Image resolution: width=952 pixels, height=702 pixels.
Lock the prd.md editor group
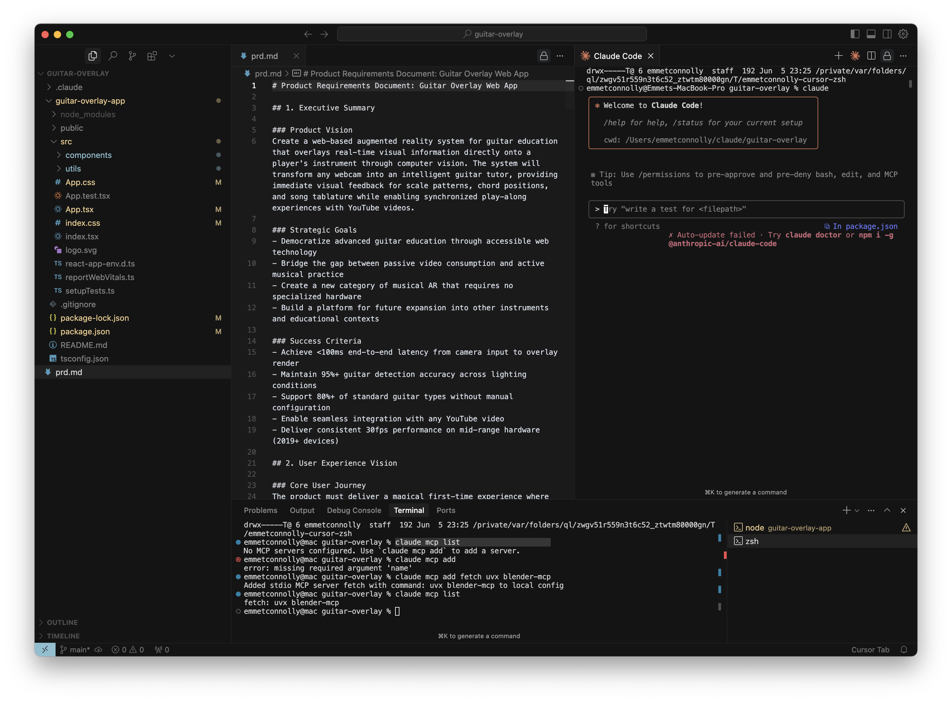coord(543,56)
